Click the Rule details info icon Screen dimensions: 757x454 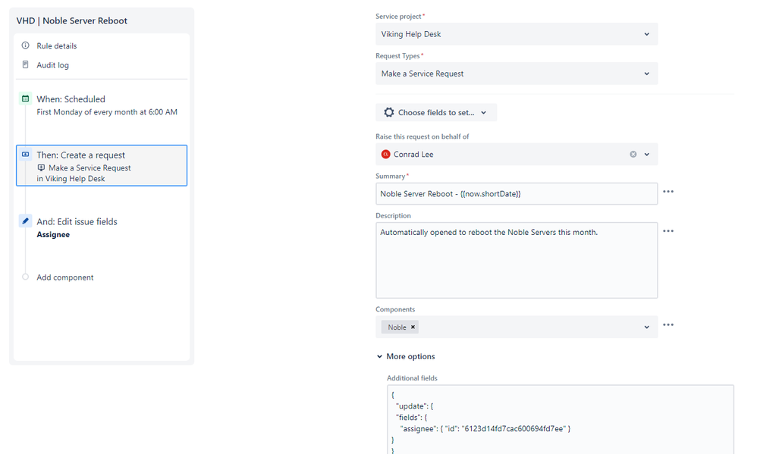click(25, 45)
